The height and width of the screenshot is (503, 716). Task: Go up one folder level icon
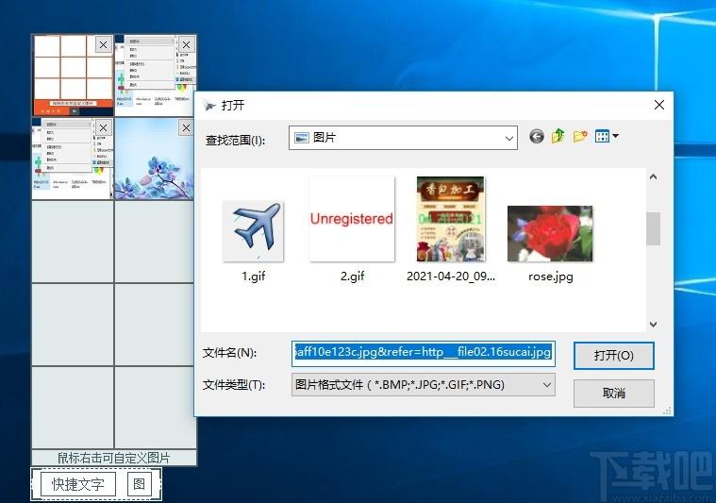[558, 136]
